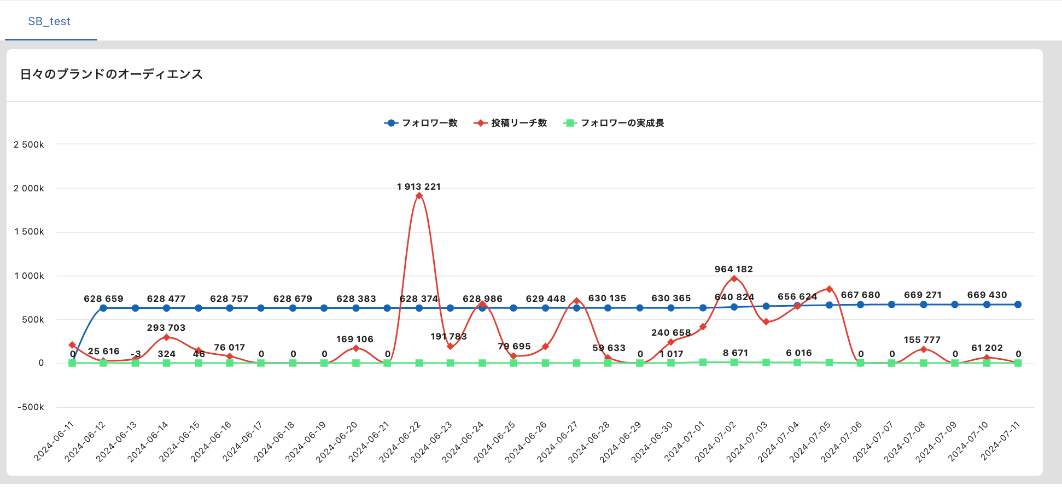Screen dimensions: 1062x503
Task: Toggle the フォロワー数 legend series
Action: pos(421,123)
